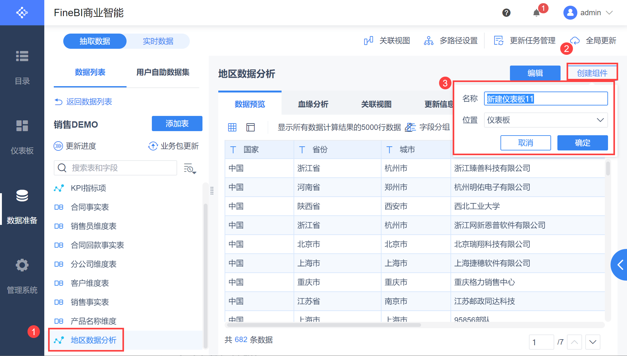Go to next page with down chevron
The image size is (627, 356).
tap(593, 342)
